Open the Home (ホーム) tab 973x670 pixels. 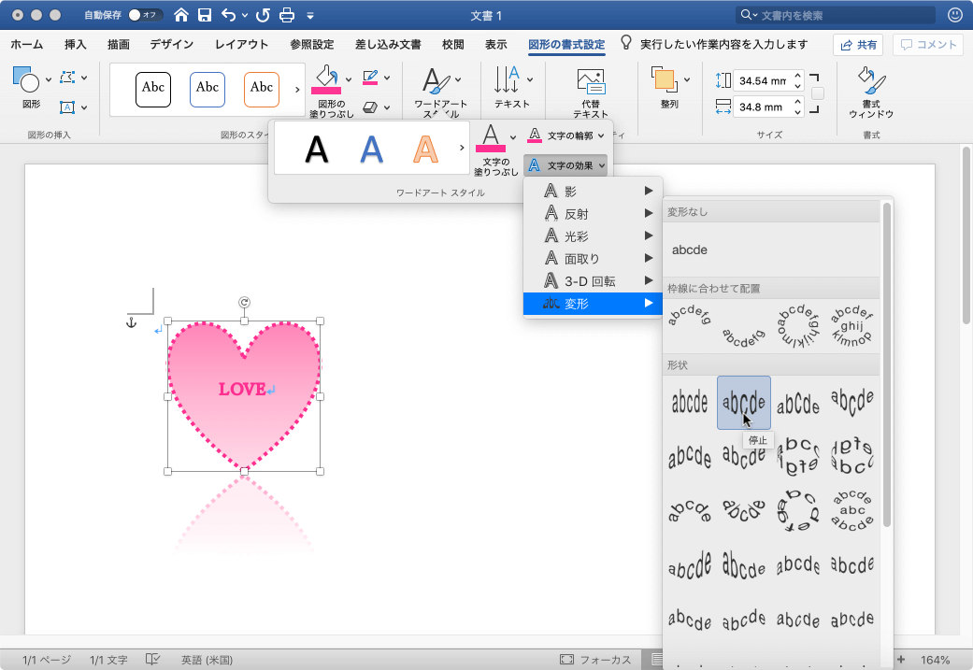click(27, 45)
